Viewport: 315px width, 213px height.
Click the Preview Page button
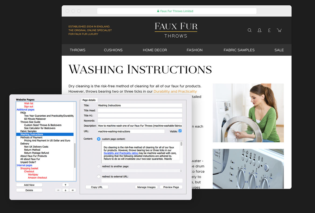(x=171, y=187)
